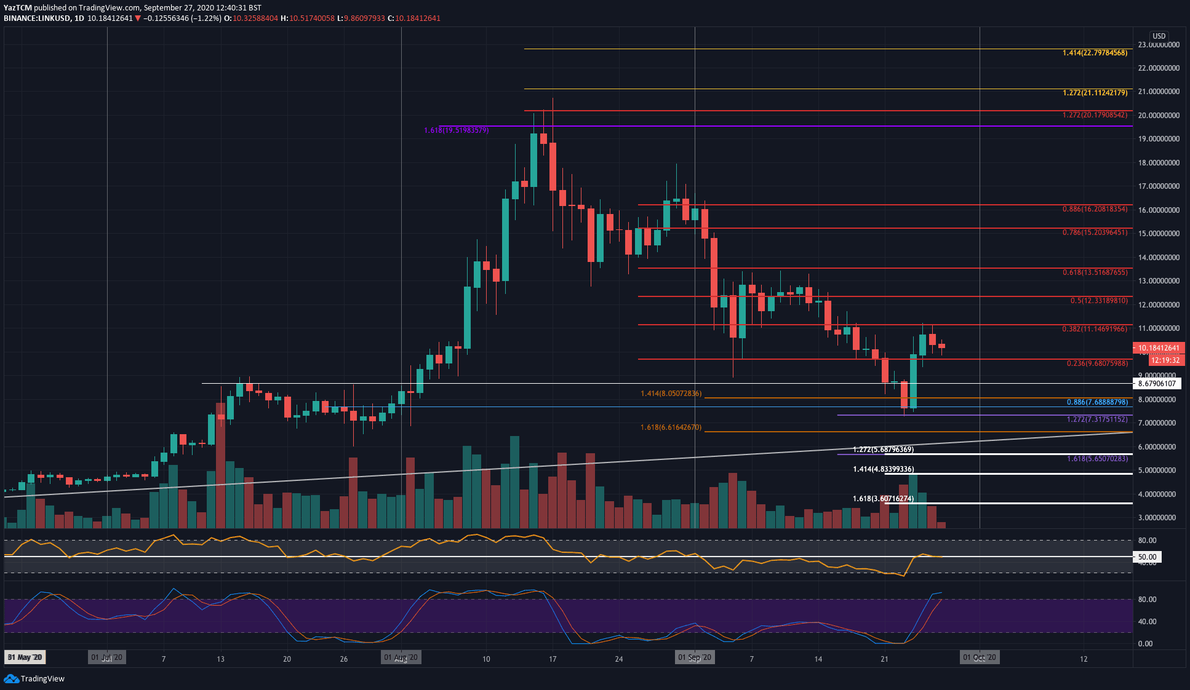Select the 0.5(12.33189810) retracement label
This screenshot has width=1190, height=690.
1099,301
